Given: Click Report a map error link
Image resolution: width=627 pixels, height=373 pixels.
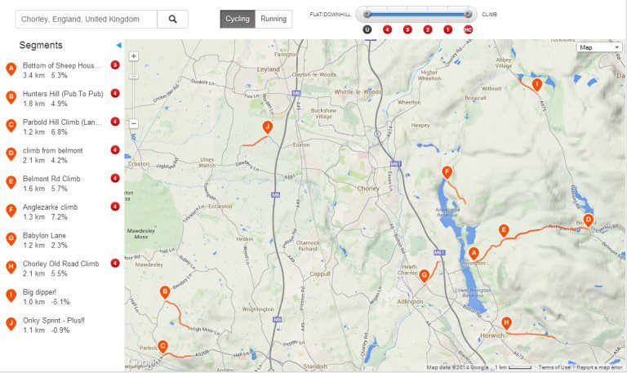Looking at the screenshot, I should [599, 367].
